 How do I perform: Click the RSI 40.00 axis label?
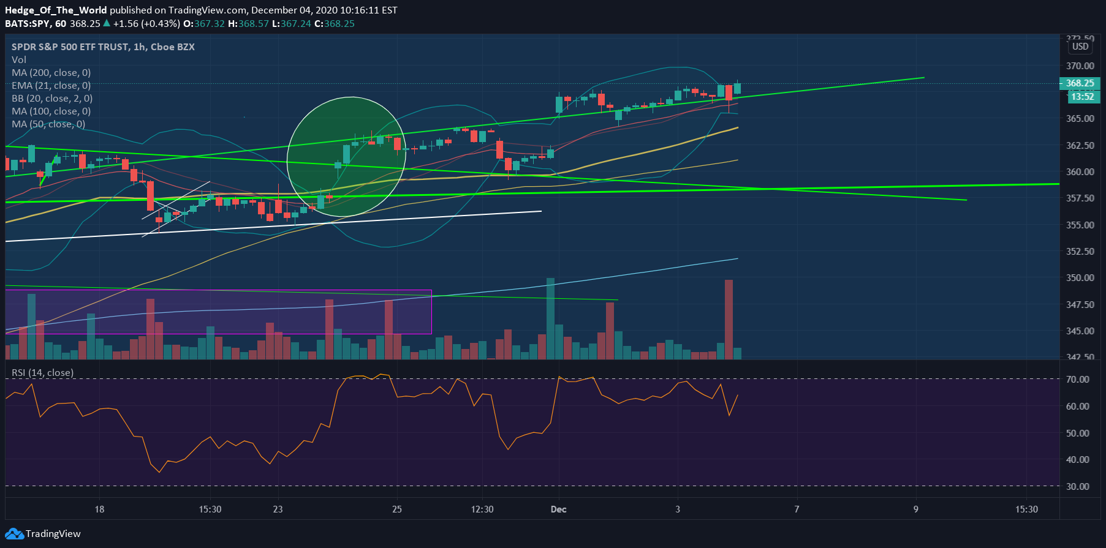click(1077, 460)
